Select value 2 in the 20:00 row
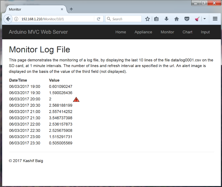The height and width of the screenshot is (187, 222). (50, 99)
